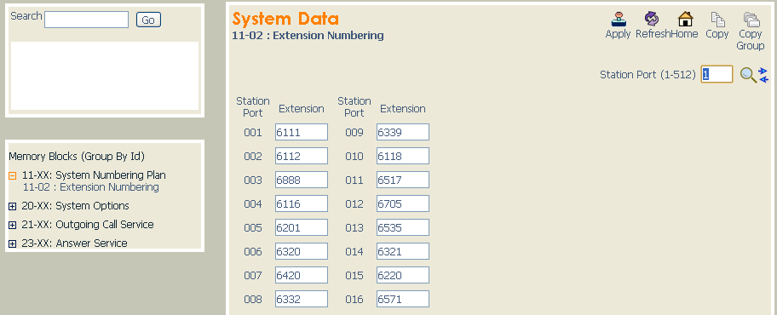Click the Memory Blocks (Group By Id) heading
The height and width of the screenshot is (315, 777).
click(77, 157)
